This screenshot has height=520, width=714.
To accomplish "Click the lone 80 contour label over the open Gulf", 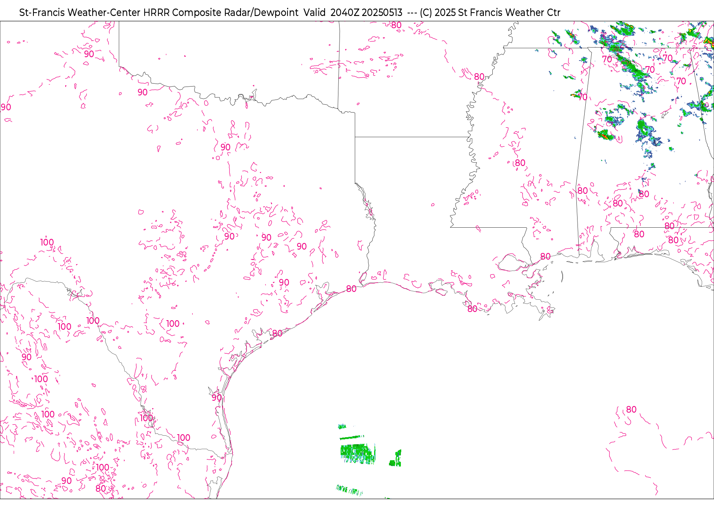I will pyautogui.click(x=631, y=409).
